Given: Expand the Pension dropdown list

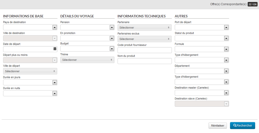Looking at the screenshot, I should pos(112,27).
